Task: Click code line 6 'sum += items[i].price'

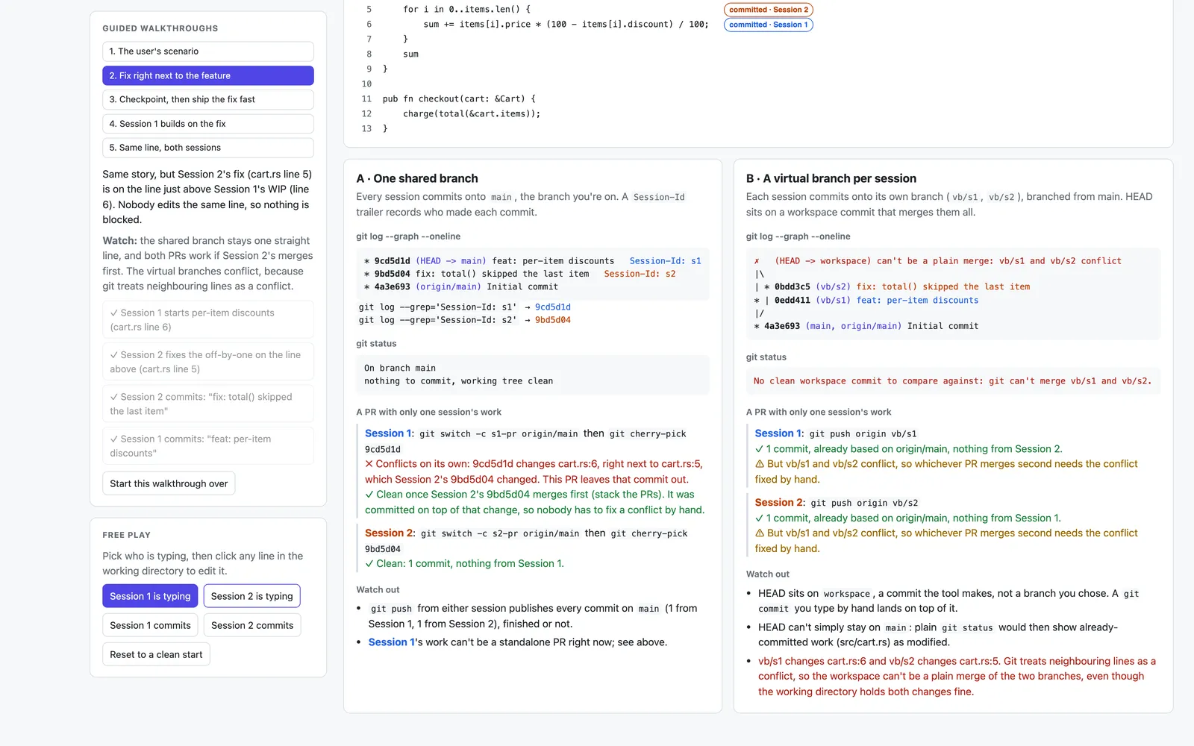Action: [566, 25]
